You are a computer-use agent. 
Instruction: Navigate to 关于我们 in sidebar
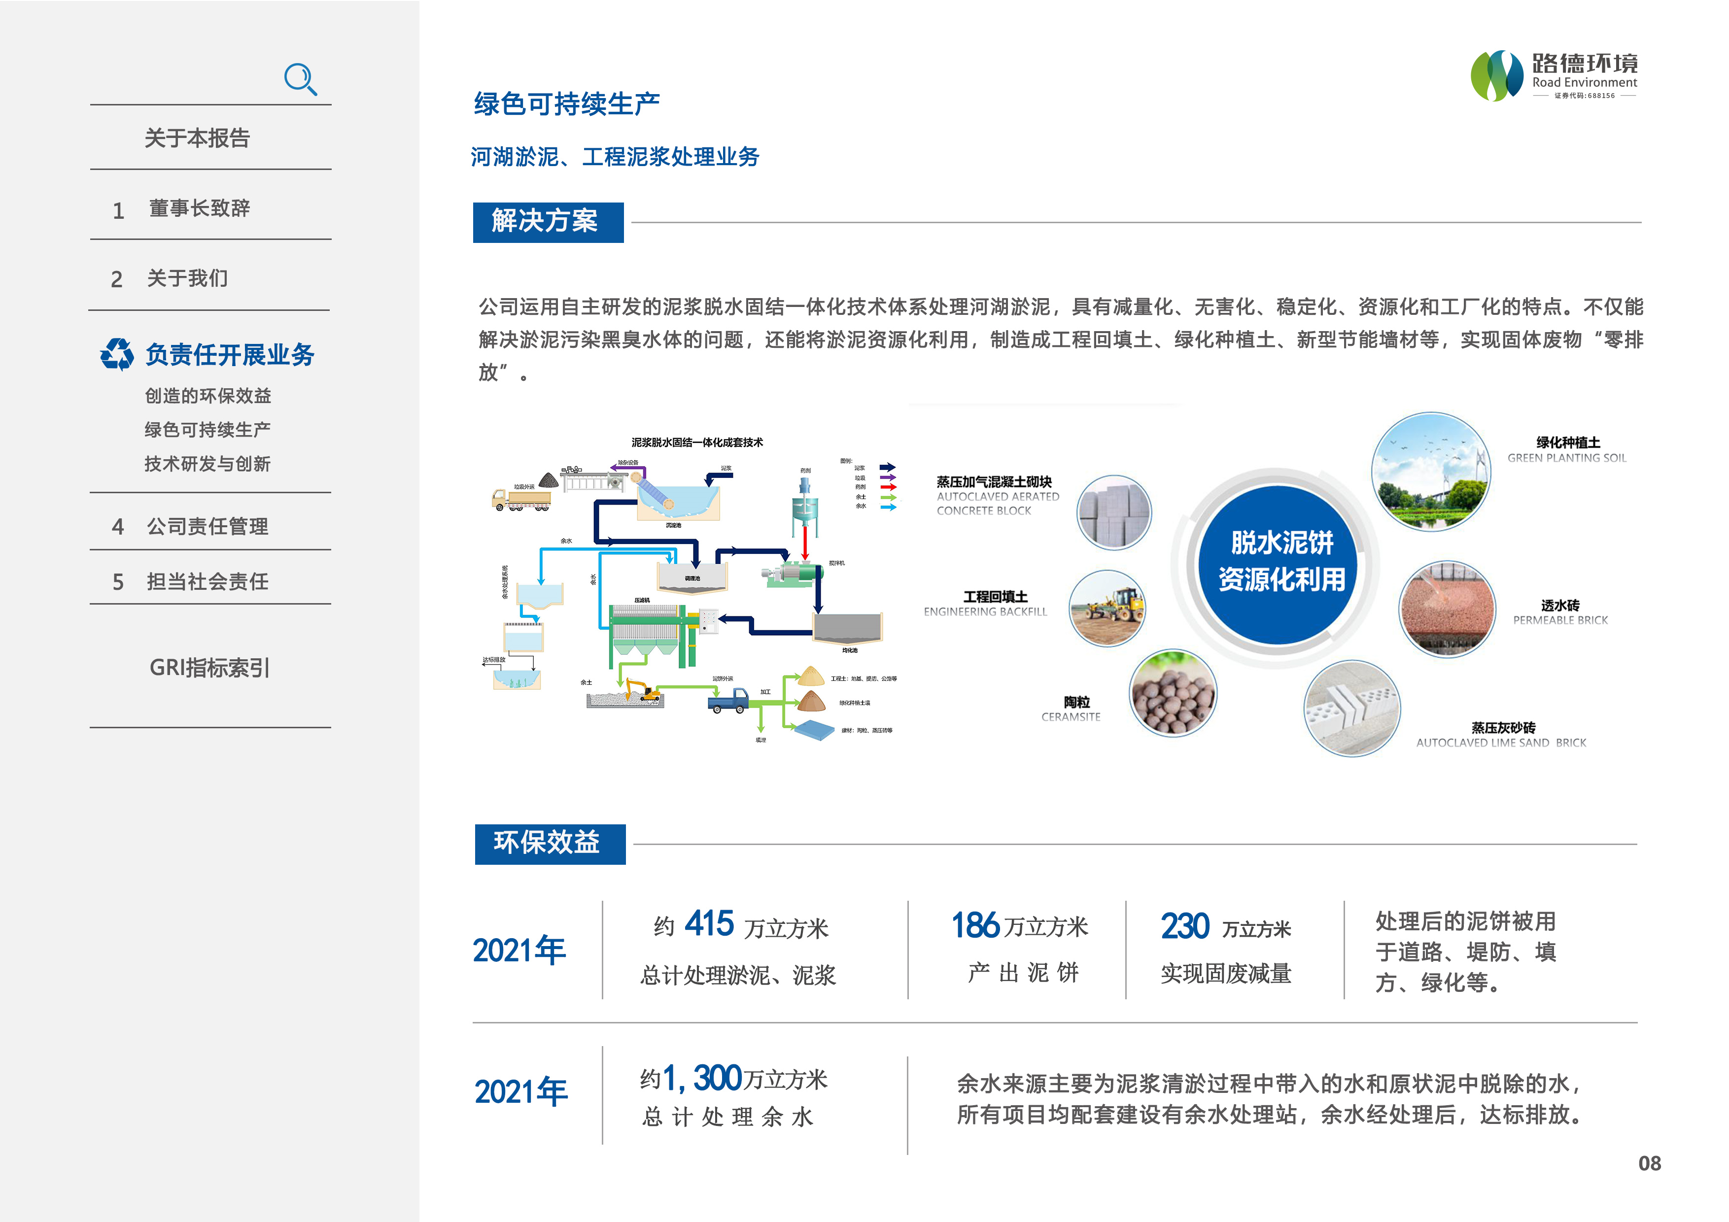pos(187,278)
